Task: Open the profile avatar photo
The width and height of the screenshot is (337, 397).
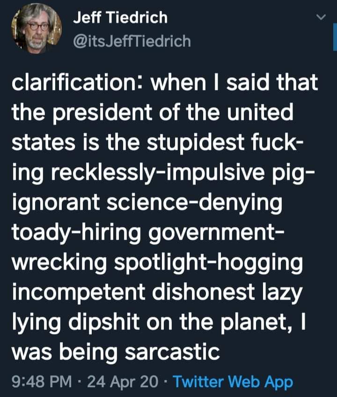Action: point(37,29)
